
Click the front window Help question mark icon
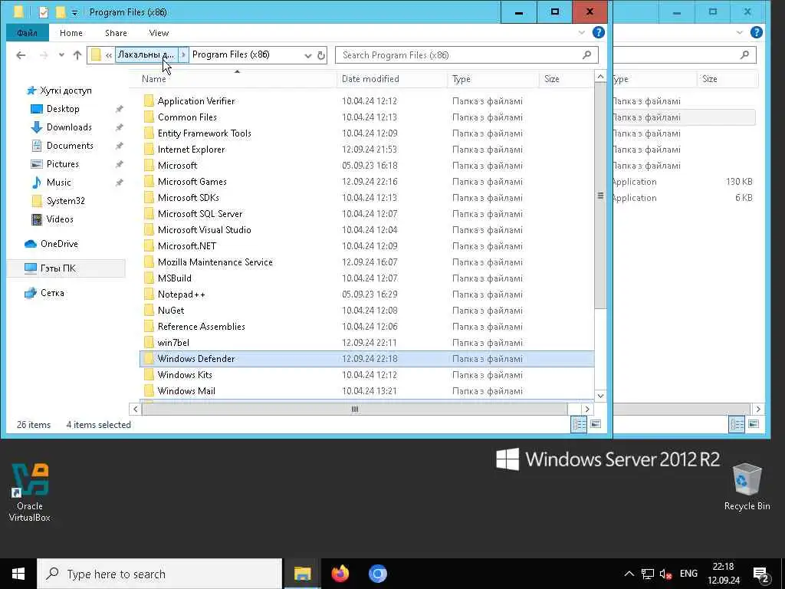[598, 32]
